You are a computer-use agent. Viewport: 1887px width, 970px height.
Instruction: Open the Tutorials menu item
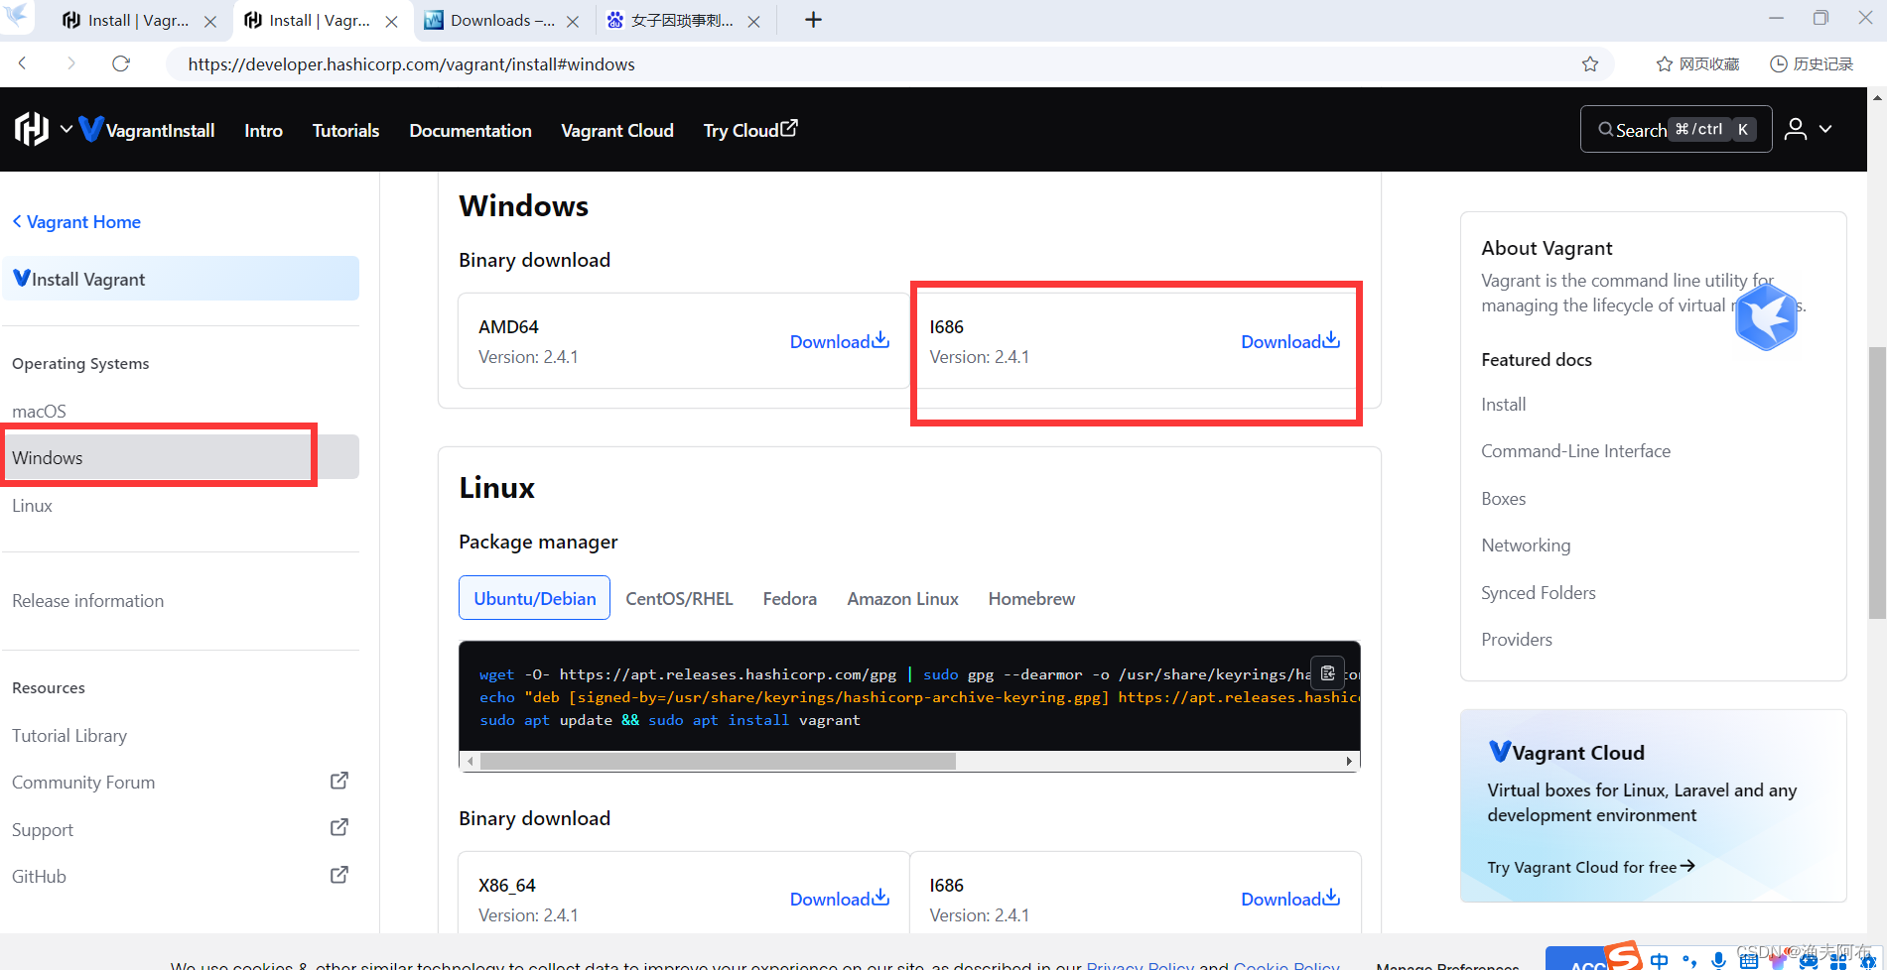[x=345, y=130]
